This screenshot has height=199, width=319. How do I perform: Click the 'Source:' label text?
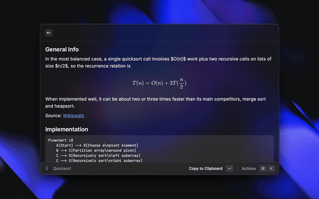53,115
